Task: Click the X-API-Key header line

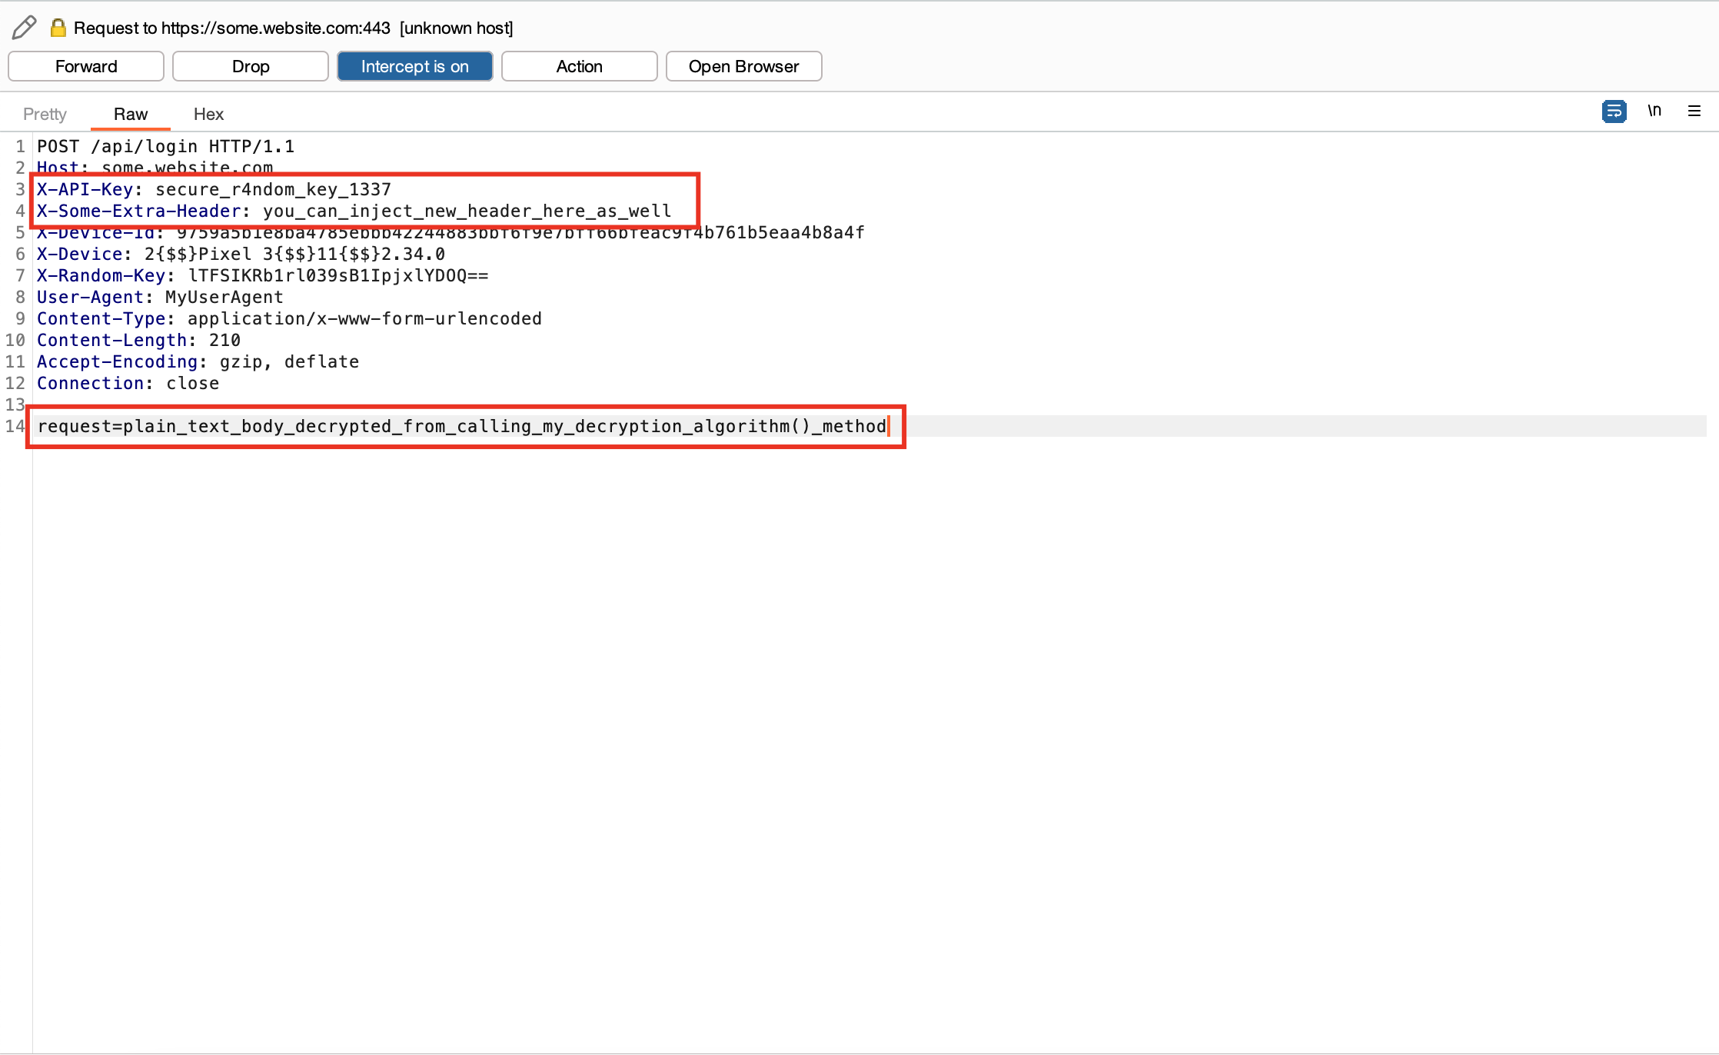Action: (x=214, y=189)
